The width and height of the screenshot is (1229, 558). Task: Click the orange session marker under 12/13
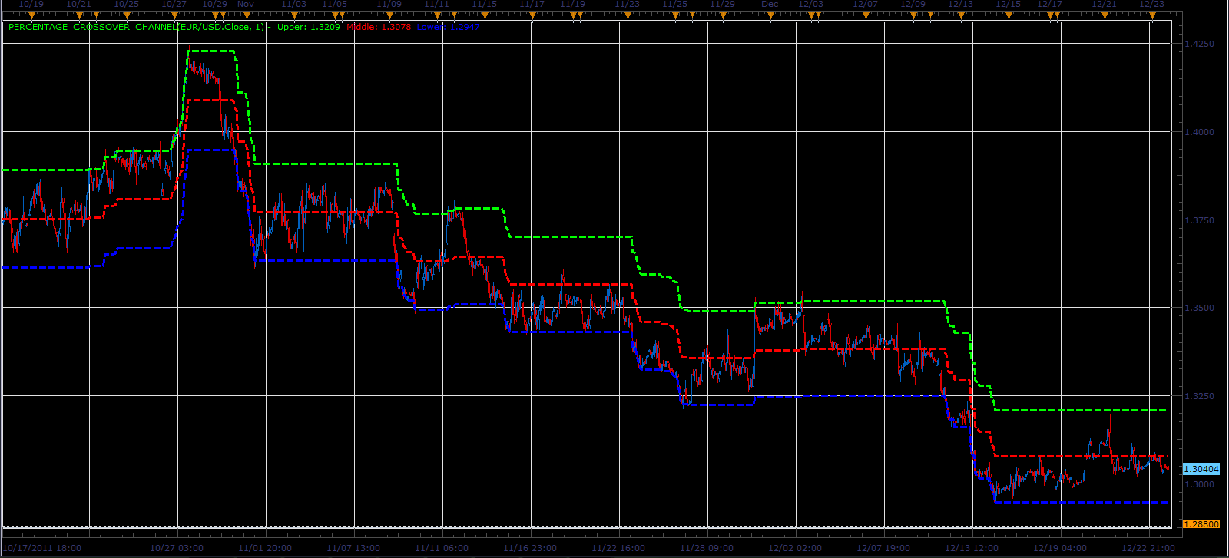[961, 15]
